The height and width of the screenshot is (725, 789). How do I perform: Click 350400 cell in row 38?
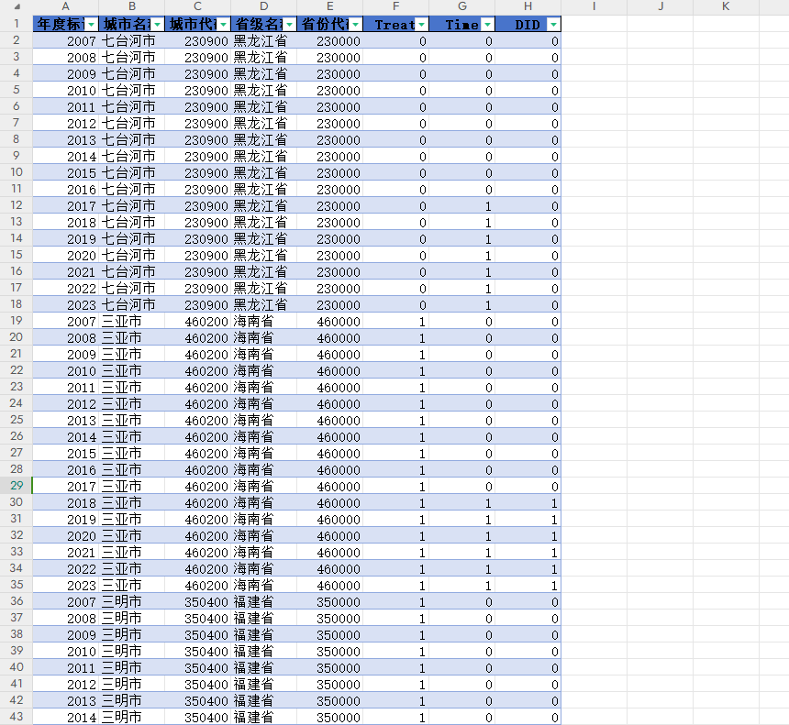coord(198,635)
